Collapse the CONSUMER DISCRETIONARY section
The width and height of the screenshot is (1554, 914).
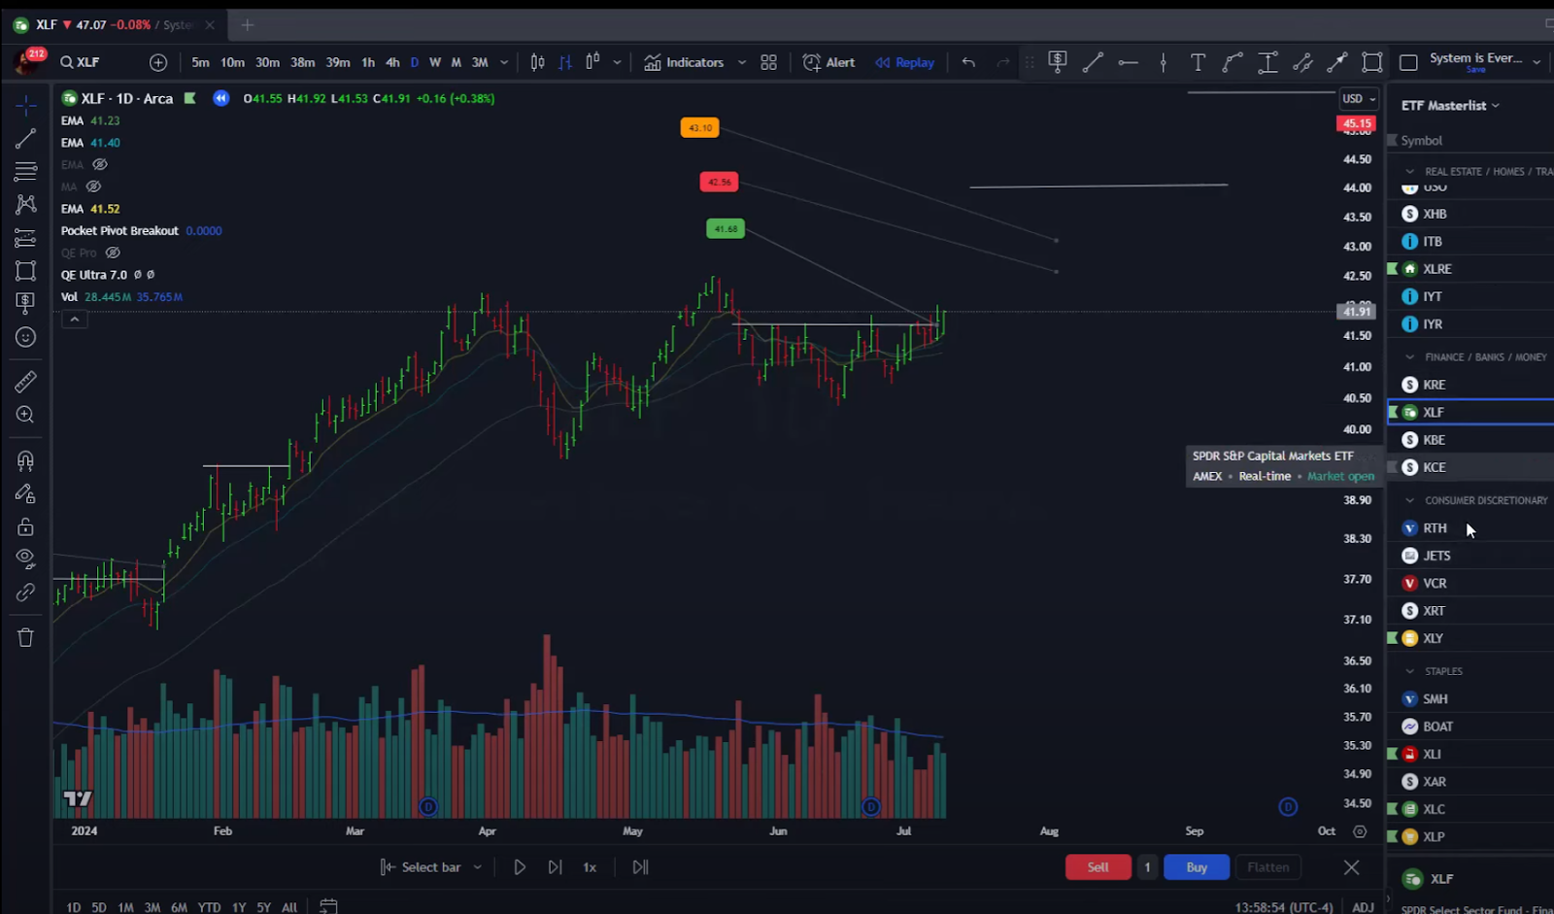(1410, 500)
